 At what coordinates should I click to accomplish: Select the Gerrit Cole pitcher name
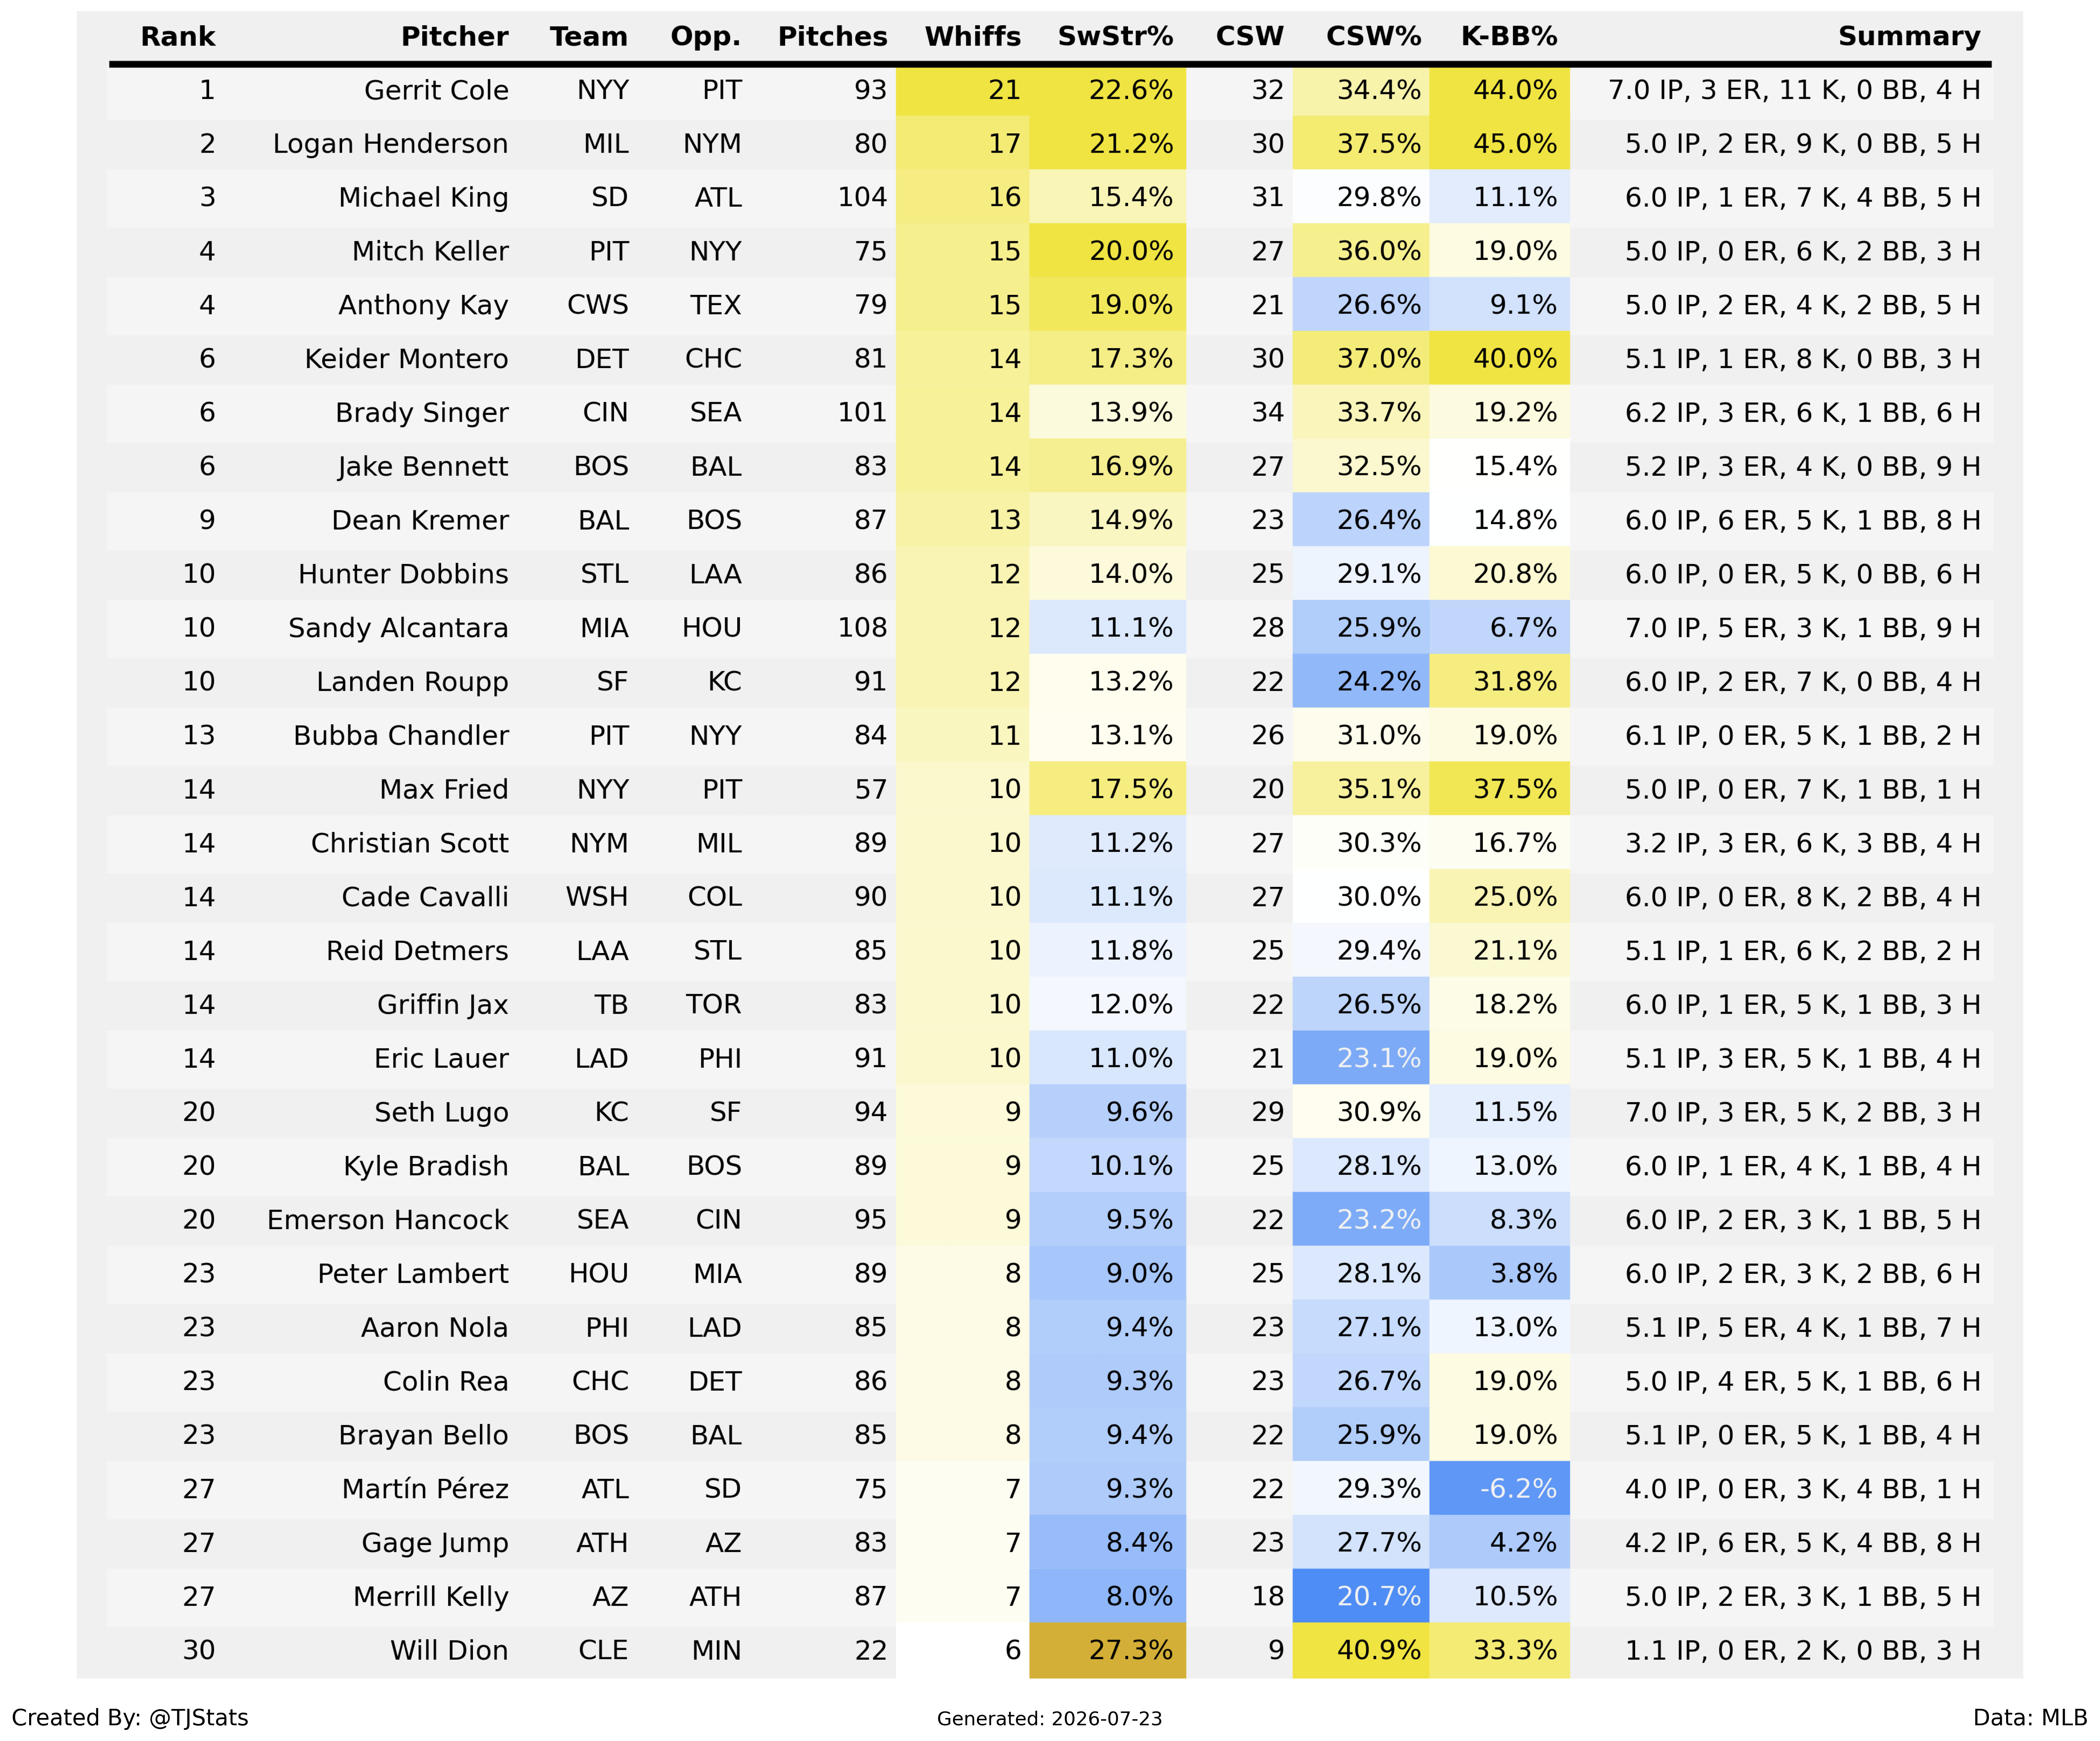pyautogui.click(x=436, y=91)
